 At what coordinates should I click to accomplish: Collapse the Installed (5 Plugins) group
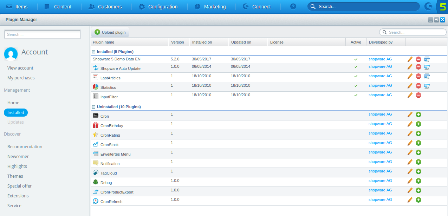click(x=93, y=52)
